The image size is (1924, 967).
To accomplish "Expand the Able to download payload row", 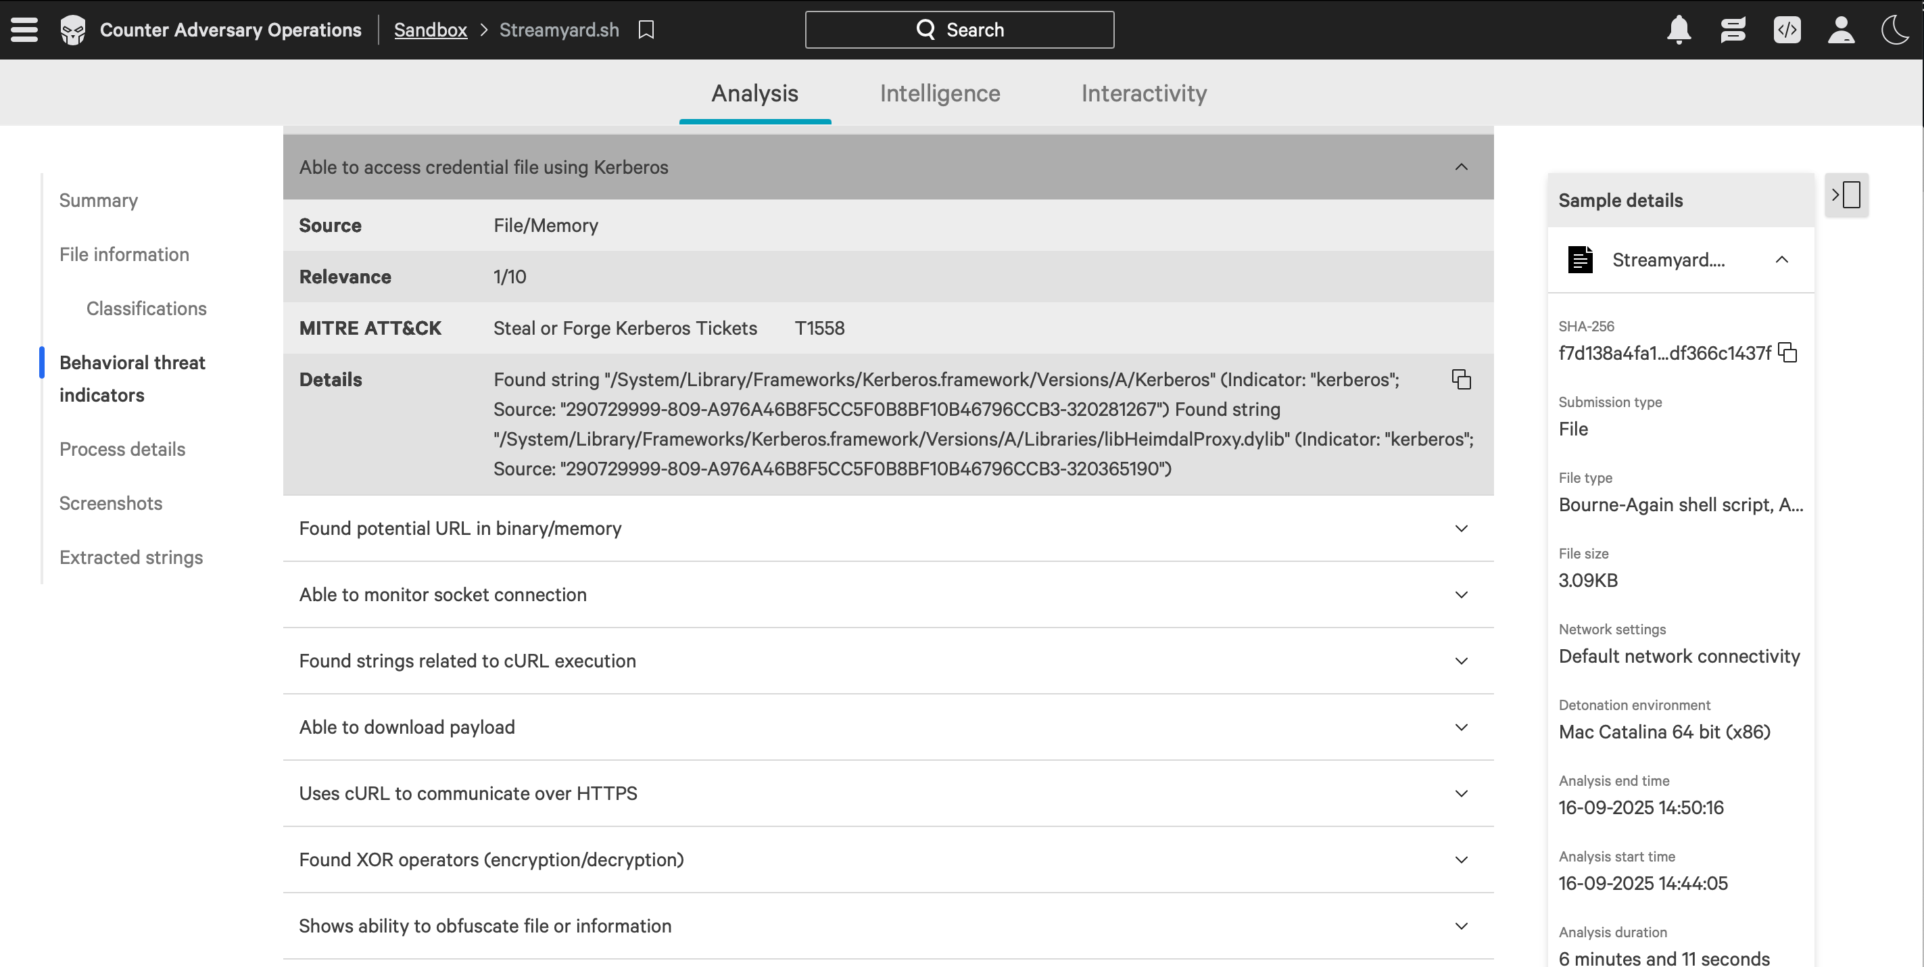I will tap(1461, 727).
